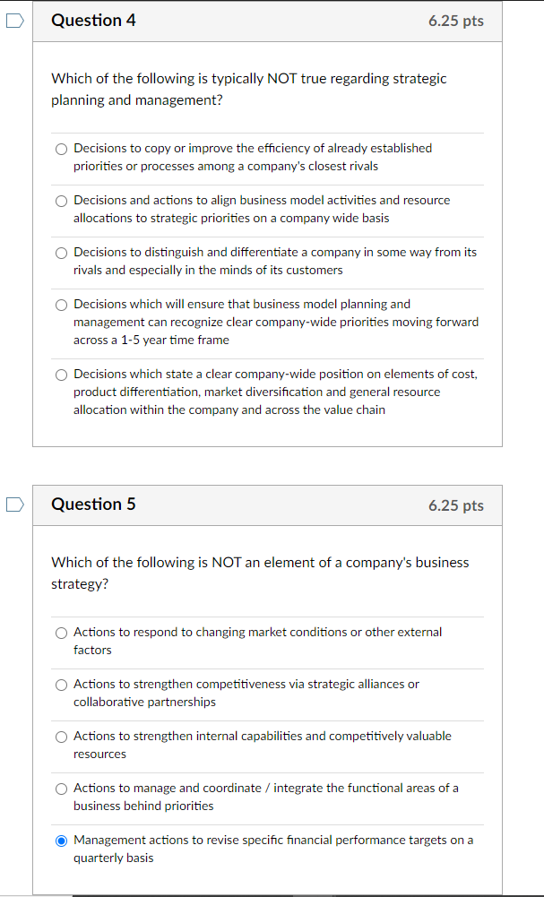Click the selected answer about revising financial targets
The image size is (544, 897).
coord(60,841)
